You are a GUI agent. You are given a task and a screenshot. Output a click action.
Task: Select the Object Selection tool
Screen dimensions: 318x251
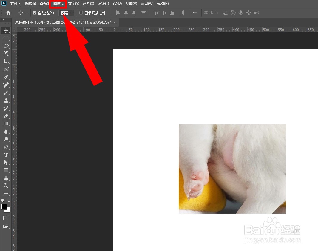[6, 53]
